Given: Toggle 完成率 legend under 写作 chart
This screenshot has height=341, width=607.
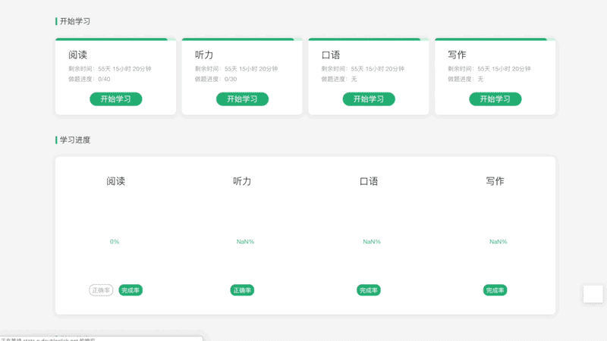Looking at the screenshot, I should click(x=495, y=290).
